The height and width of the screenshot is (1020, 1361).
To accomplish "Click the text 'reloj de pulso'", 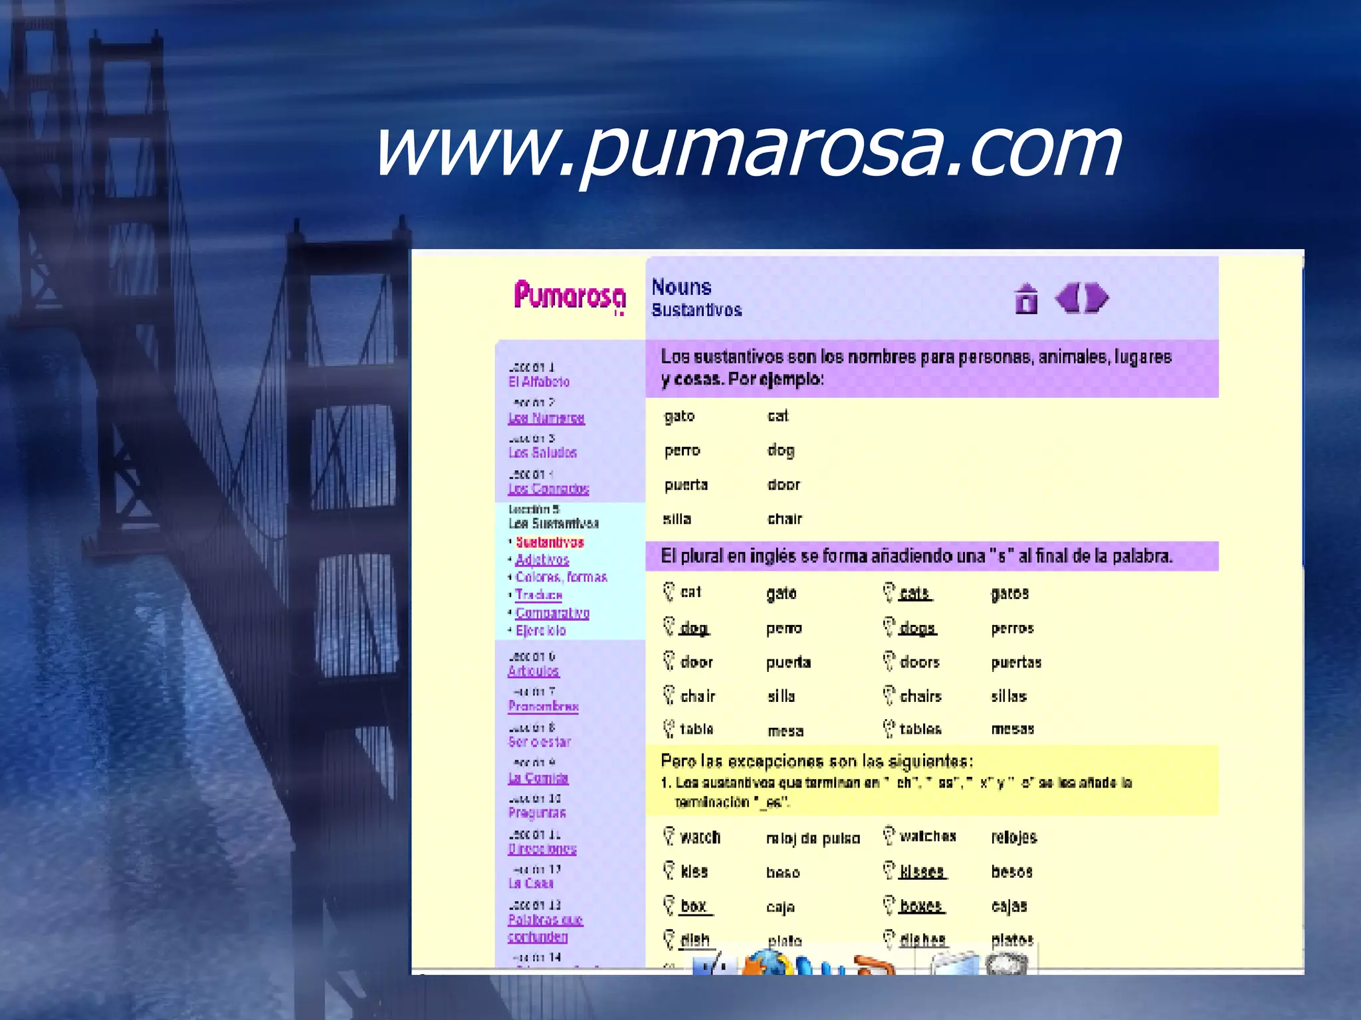I will coord(813,839).
